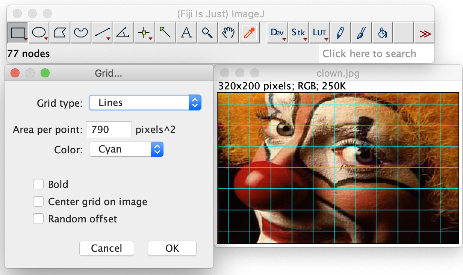Viewport: 463px width, 275px height.
Task: Check Center grid on image
Action: point(38,202)
